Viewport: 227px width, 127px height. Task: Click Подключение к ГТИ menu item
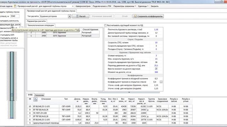tap(102, 6)
